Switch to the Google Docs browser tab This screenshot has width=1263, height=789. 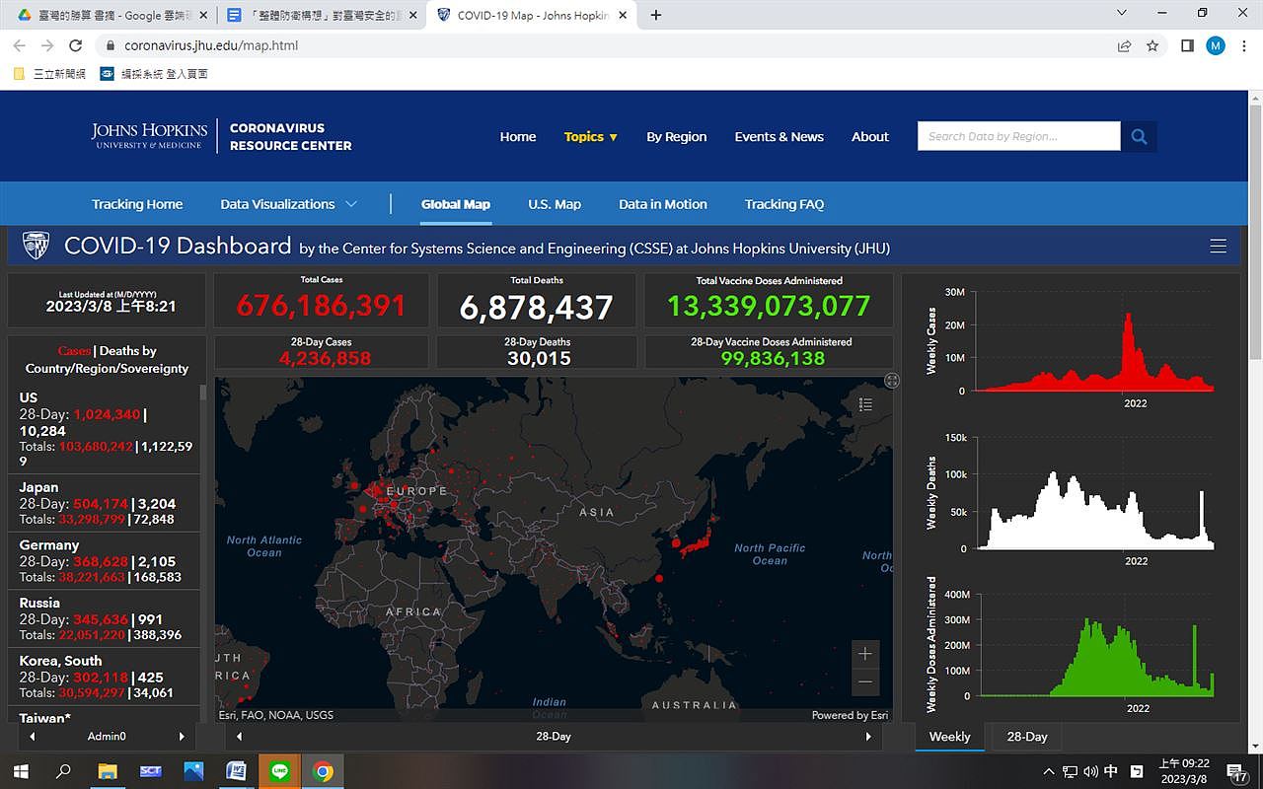click(323, 15)
